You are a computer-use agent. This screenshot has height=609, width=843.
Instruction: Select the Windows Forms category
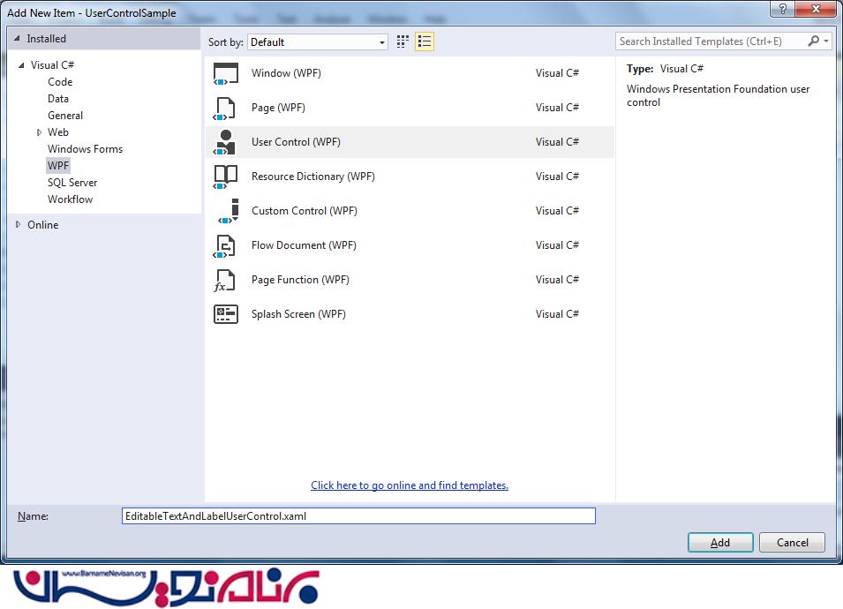(85, 149)
